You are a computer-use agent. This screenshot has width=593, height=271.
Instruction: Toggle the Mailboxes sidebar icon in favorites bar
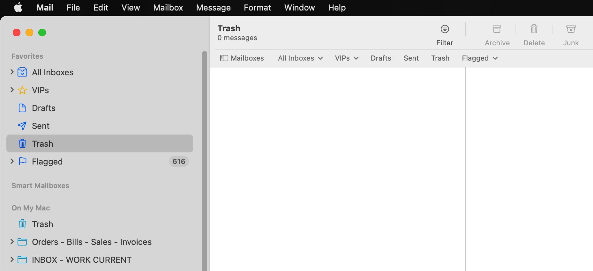coord(224,58)
